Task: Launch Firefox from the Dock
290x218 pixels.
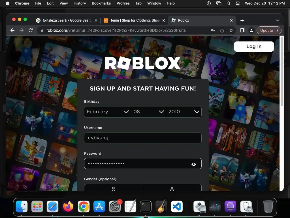Action: pyautogui.click(x=68, y=207)
